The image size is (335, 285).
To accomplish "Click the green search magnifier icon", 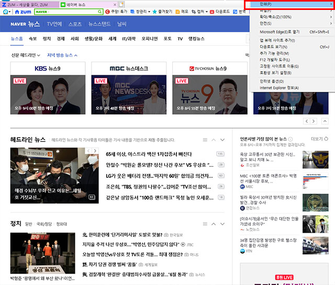I will tap(100, 12).
